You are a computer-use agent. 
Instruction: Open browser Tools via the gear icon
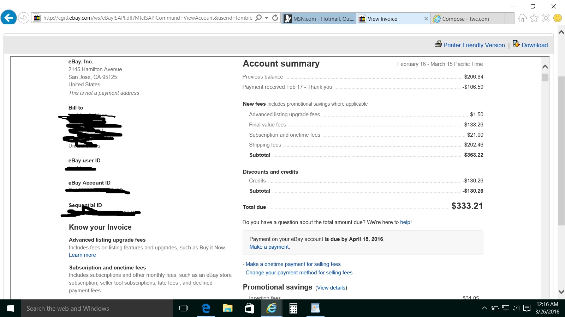[546, 18]
